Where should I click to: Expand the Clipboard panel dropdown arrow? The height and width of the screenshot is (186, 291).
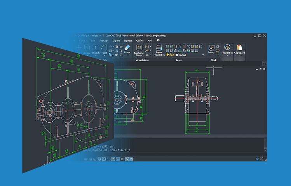point(239,55)
